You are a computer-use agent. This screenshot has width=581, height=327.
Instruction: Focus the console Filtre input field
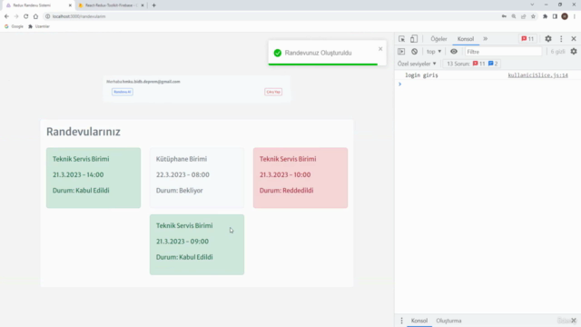503,52
